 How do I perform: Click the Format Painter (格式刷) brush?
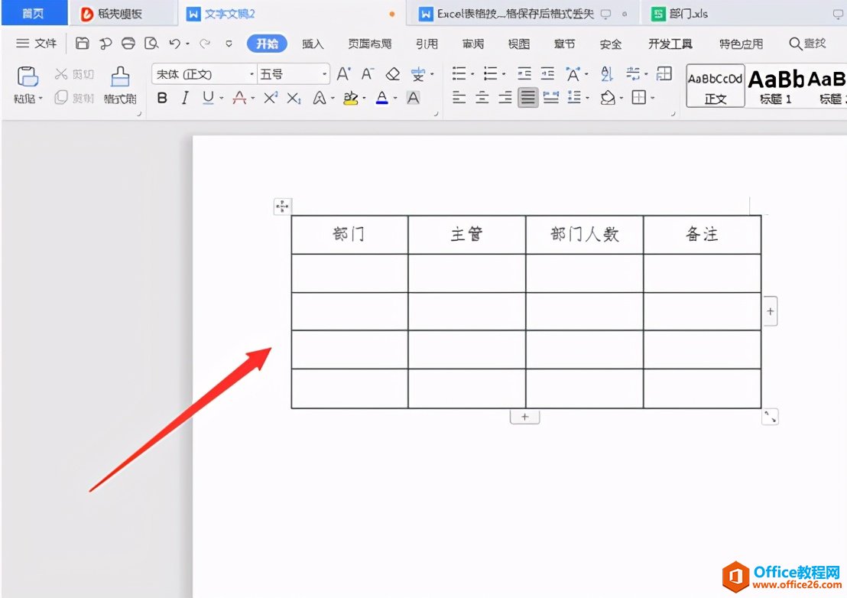click(x=120, y=76)
